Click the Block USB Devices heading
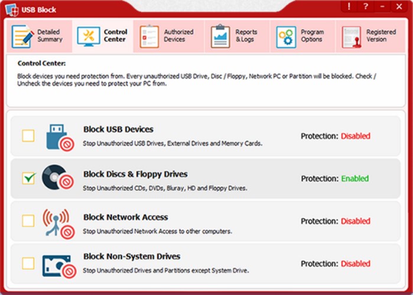The height and width of the screenshot is (295, 413). [x=118, y=129]
